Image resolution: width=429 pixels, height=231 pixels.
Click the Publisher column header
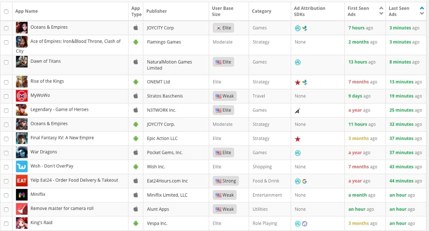157,11
